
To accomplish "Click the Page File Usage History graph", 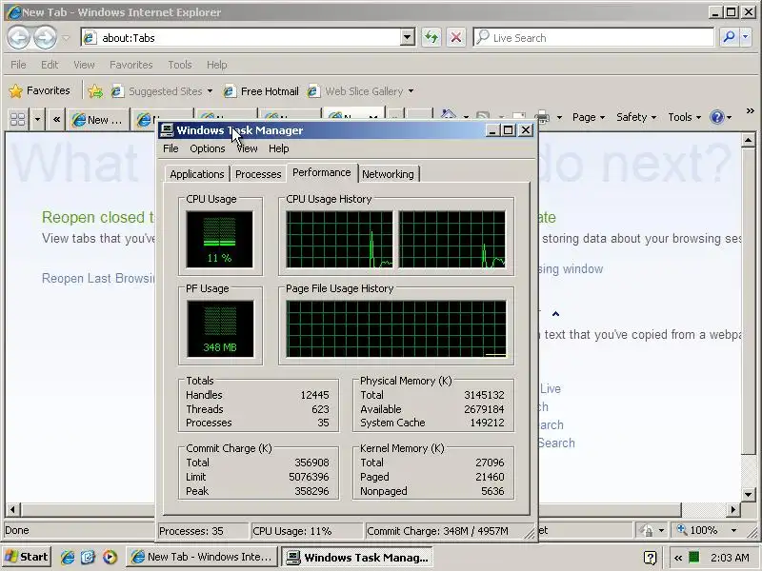I will click(396, 328).
